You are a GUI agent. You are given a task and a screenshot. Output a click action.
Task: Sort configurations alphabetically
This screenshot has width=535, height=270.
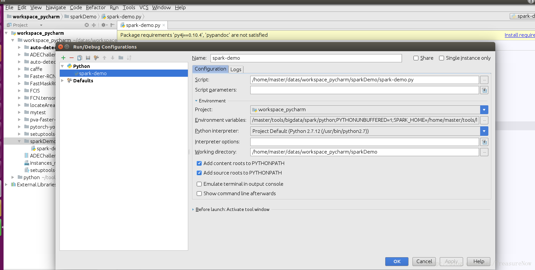[x=129, y=58]
